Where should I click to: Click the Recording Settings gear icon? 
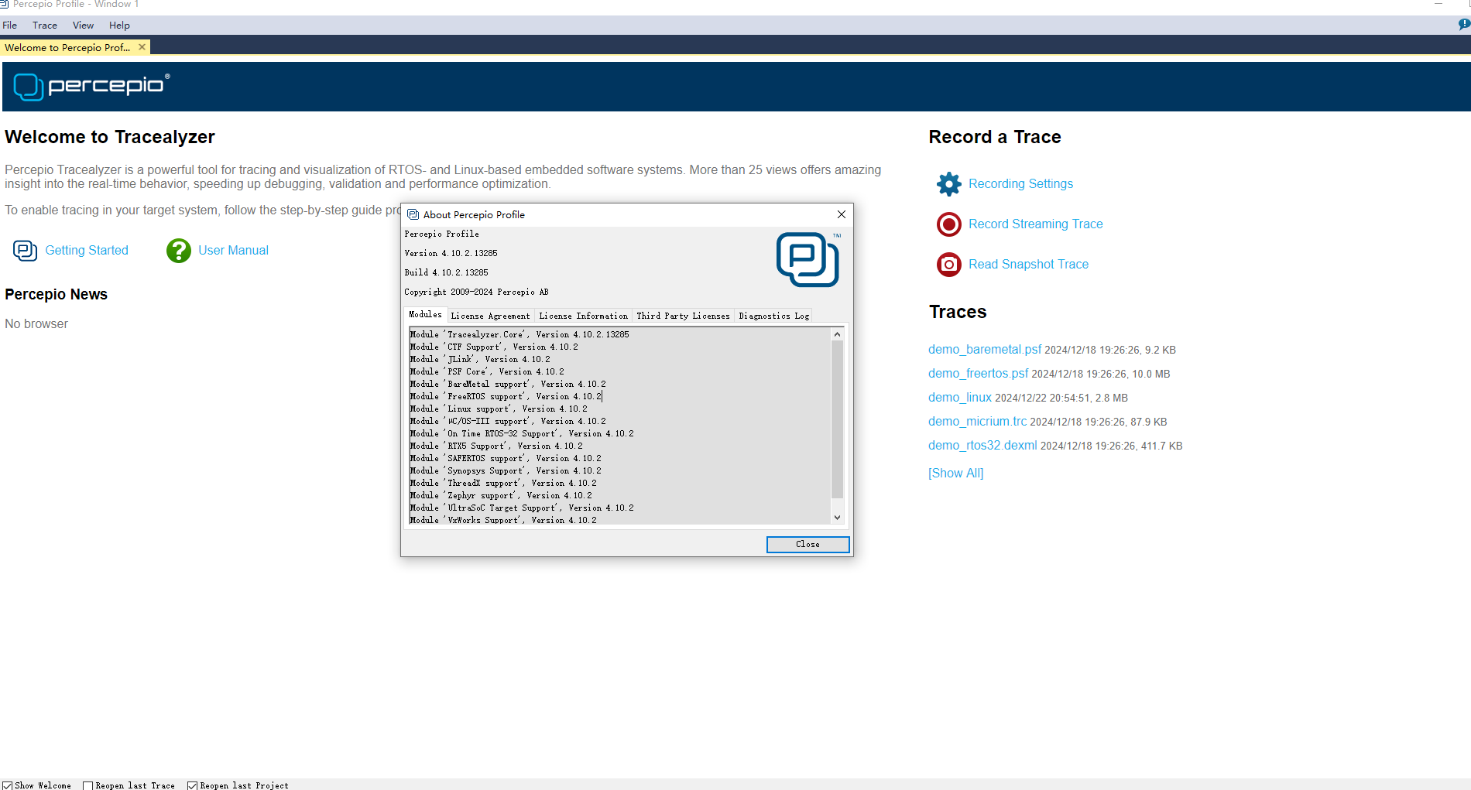pyautogui.click(x=948, y=184)
